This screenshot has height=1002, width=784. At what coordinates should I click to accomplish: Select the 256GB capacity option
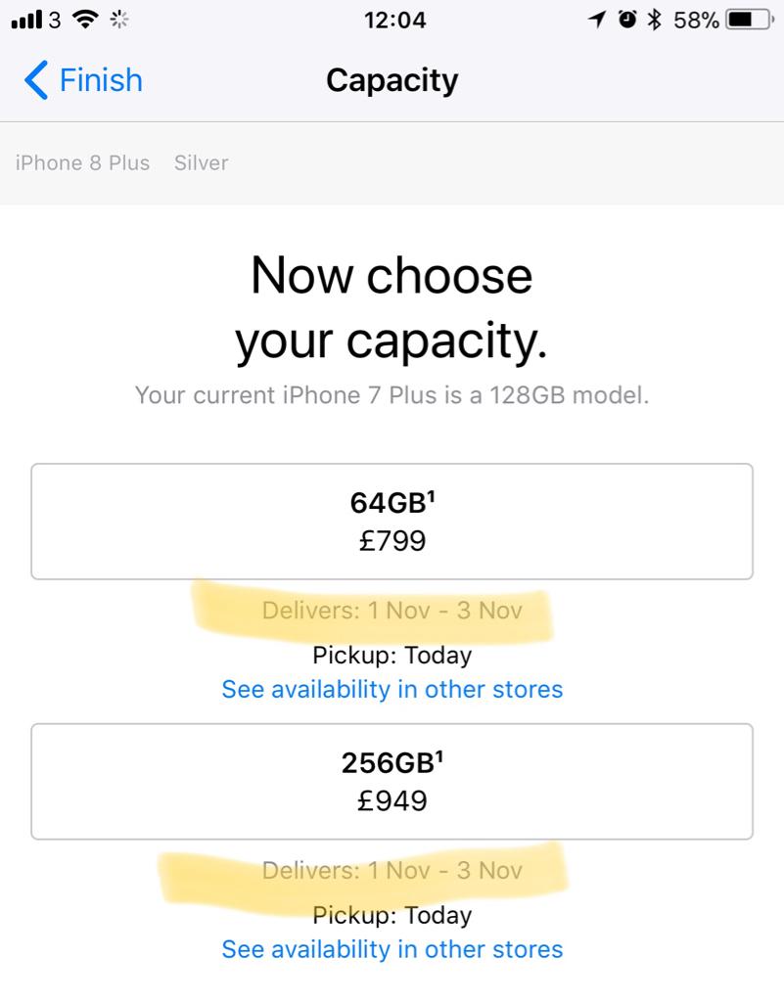(392, 782)
